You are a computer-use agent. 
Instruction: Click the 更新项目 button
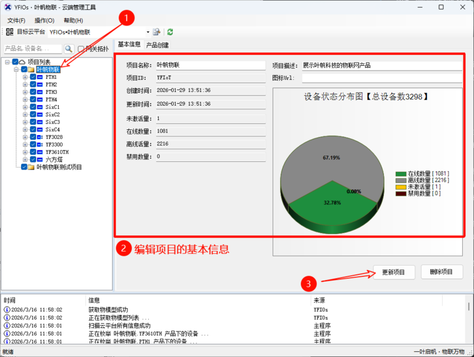pos(394,272)
